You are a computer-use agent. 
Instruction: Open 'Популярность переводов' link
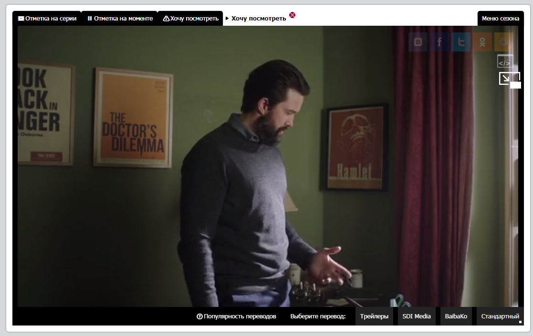[x=237, y=316]
